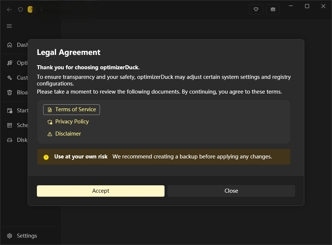332x245 pixels.
Task: Open the Startup sidebar icon
Action: coord(10,111)
